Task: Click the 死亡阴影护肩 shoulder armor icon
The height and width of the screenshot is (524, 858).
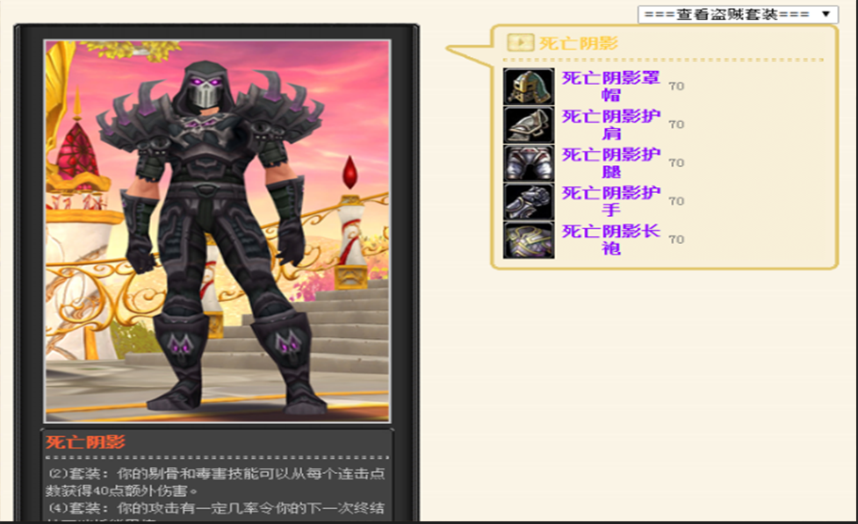Action: pos(529,125)
